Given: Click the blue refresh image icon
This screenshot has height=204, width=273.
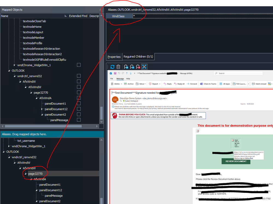Looking at the screenshot, I should pos(113,67).
